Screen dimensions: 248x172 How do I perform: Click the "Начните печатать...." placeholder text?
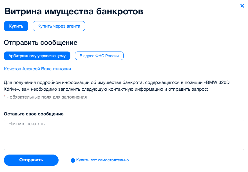pos(29,124)
